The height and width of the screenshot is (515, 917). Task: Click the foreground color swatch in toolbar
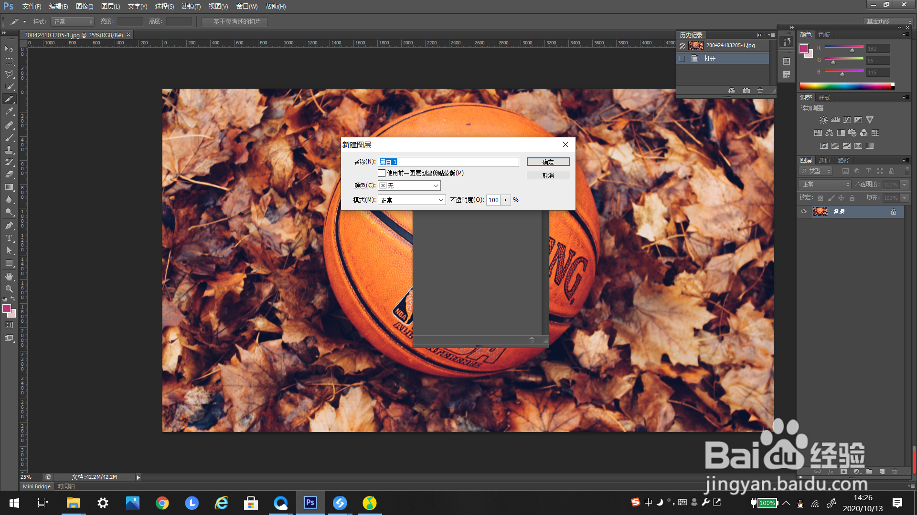(x=7, y=309)
